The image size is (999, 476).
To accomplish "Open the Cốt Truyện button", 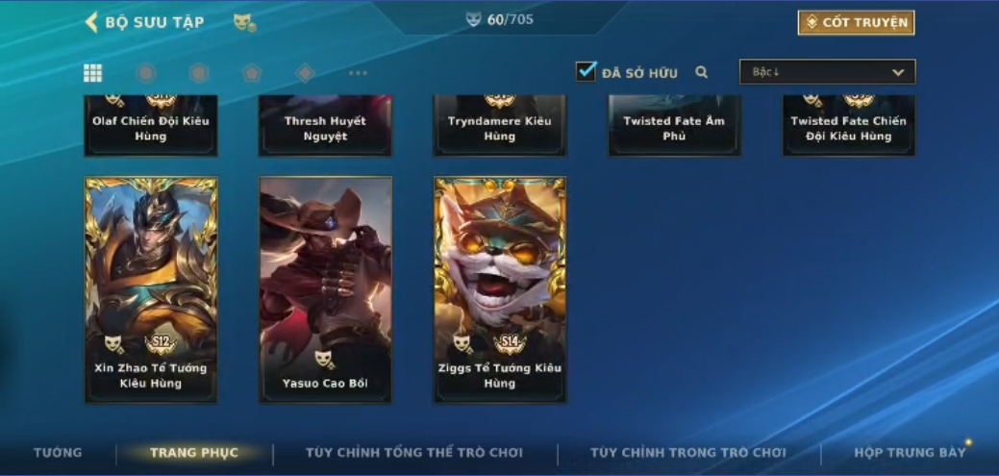I will click(857, 23).
